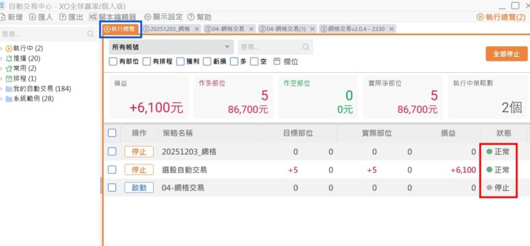Check the 04-網格交易 row checkbox
530x246 pixels.
coord(112,188)
